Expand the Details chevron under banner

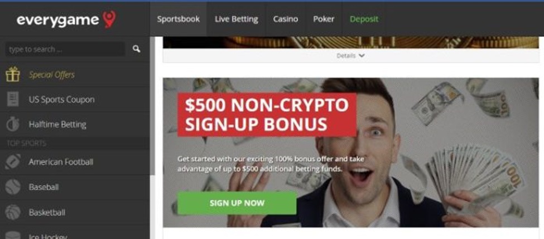click(362, 56)
